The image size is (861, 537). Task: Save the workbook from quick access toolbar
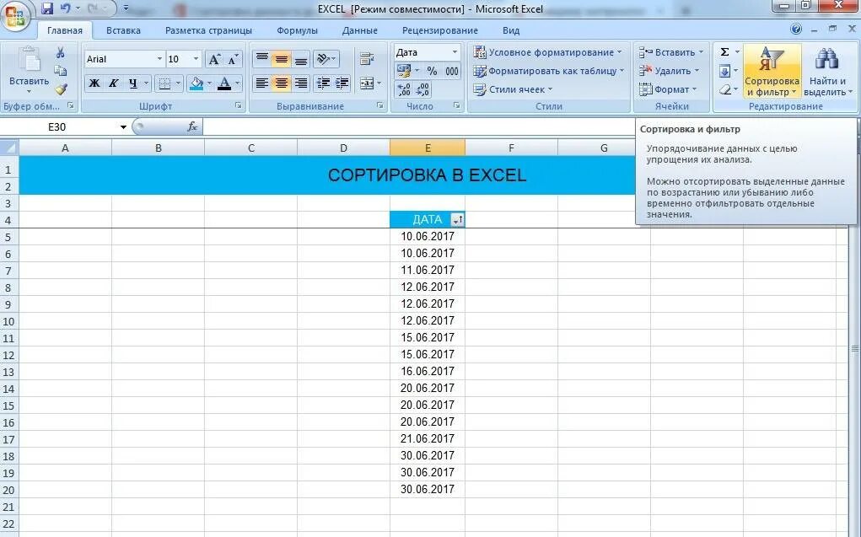47,8
